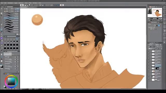166x93 pixels.
Task: Click the Open file icon in command bar
Action: click(27, 5)
